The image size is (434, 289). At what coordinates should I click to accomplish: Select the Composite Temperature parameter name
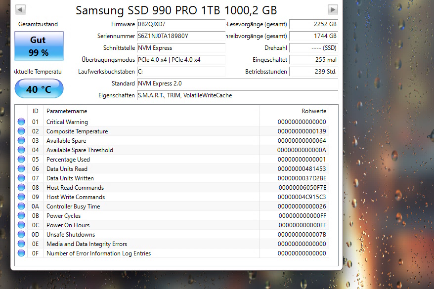click(x=77, y=131)
